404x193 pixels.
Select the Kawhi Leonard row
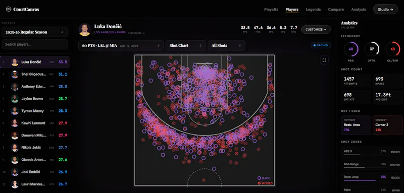35,123
